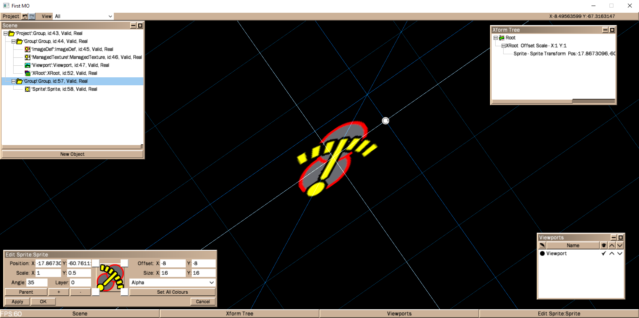Select the Viewport radio dot in Viewports panel
The width and height of the screenshot is (639, 318).
click(542, 253)
